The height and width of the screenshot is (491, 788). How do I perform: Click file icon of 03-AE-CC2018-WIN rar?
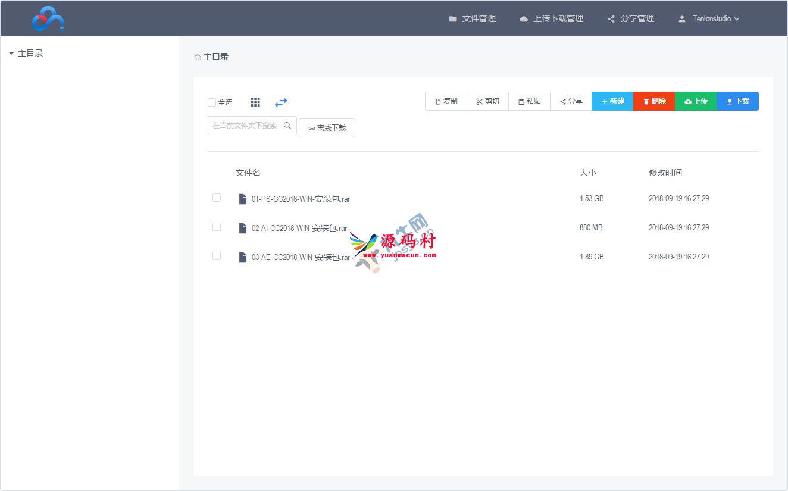pyautogui.click(x=242, y=257)
